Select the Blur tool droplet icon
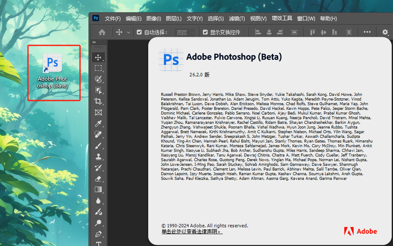The image size is (393, 246). click(x=98, y=201)
